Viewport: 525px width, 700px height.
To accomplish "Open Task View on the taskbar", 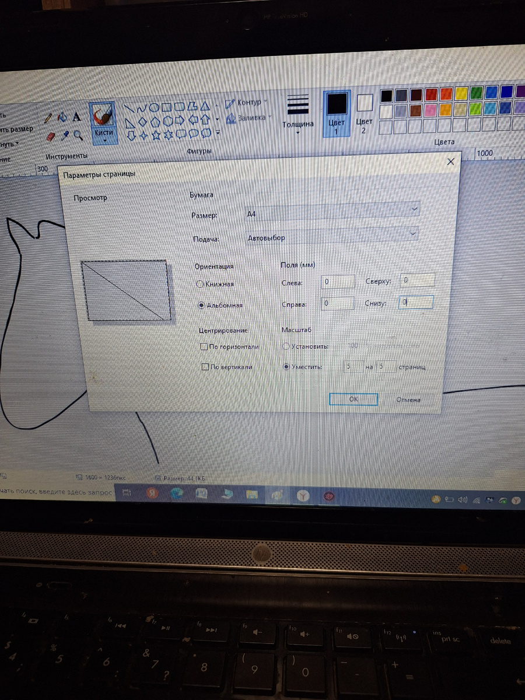I will (127, 493).
